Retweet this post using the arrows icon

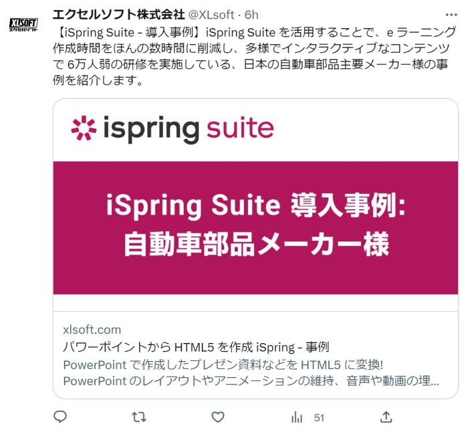(139, 417)
